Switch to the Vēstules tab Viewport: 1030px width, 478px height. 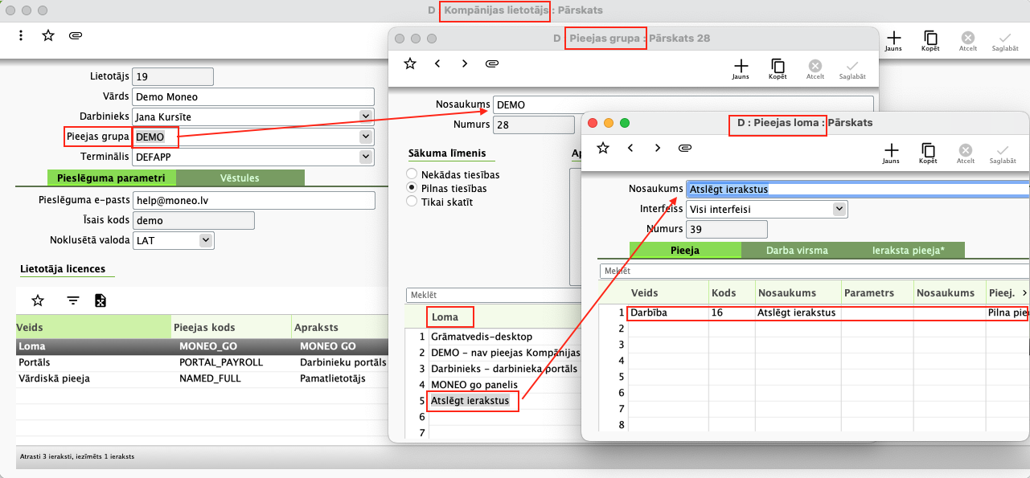pos(240,178)
